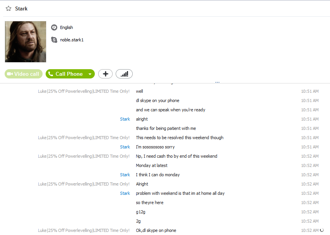330x235 pixels.
Task: Click message 'Np, I need cash tho by end of this weekend'
Action: pyautogui.click(x=176, y=156)
